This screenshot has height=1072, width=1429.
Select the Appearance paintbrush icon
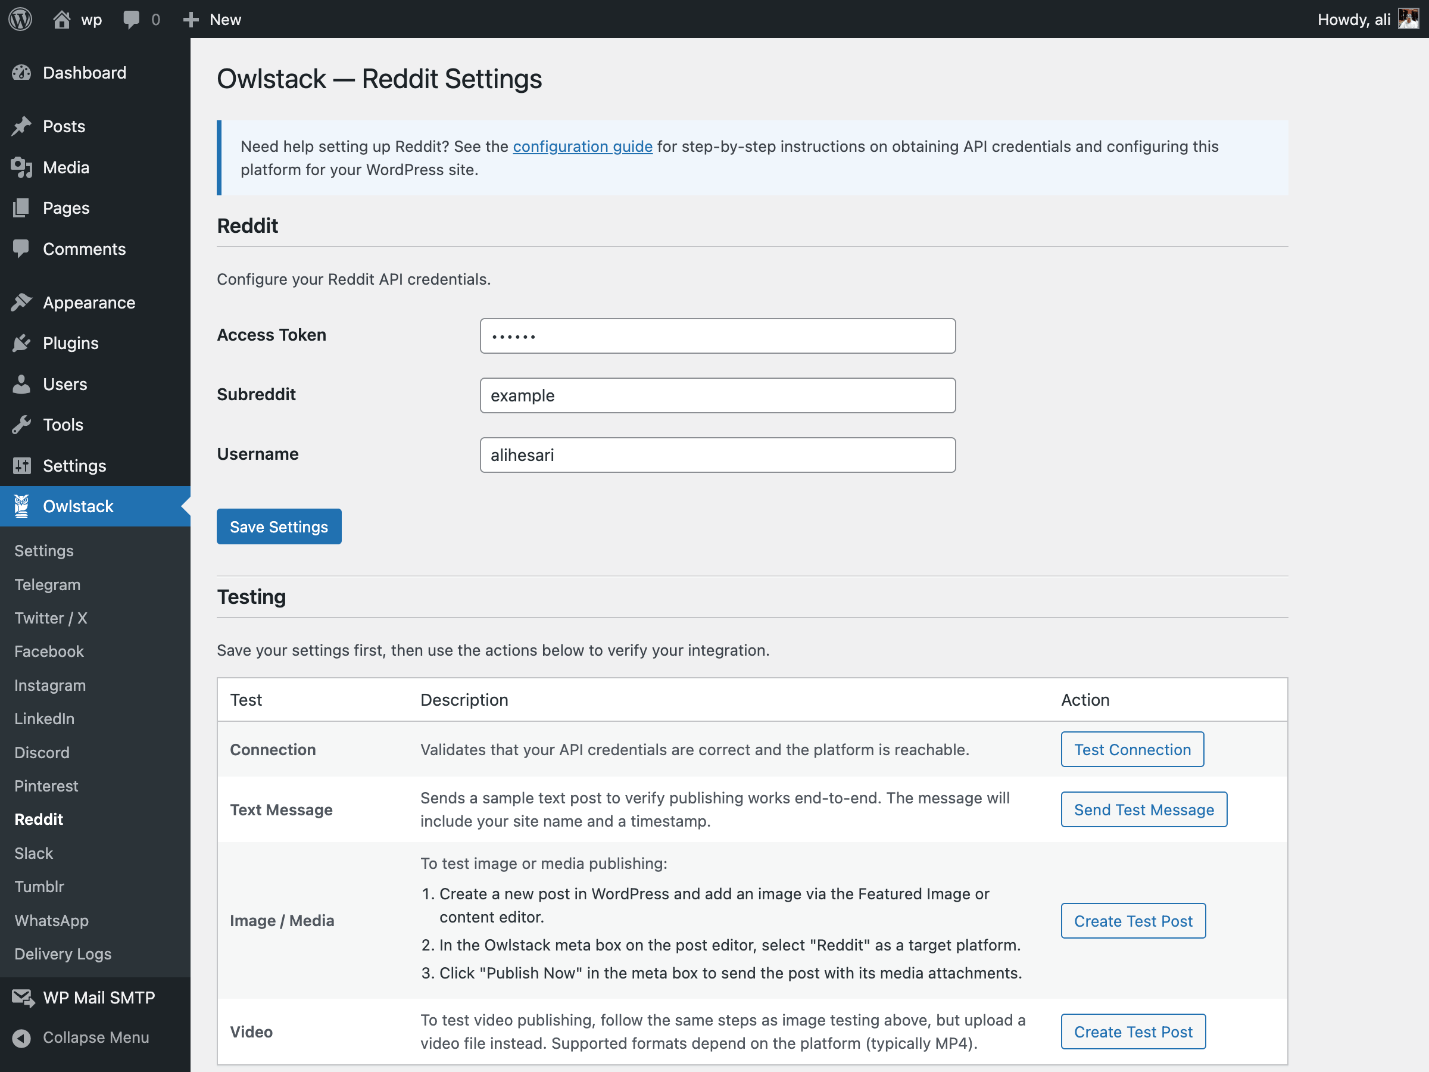(x=22, y=302)
